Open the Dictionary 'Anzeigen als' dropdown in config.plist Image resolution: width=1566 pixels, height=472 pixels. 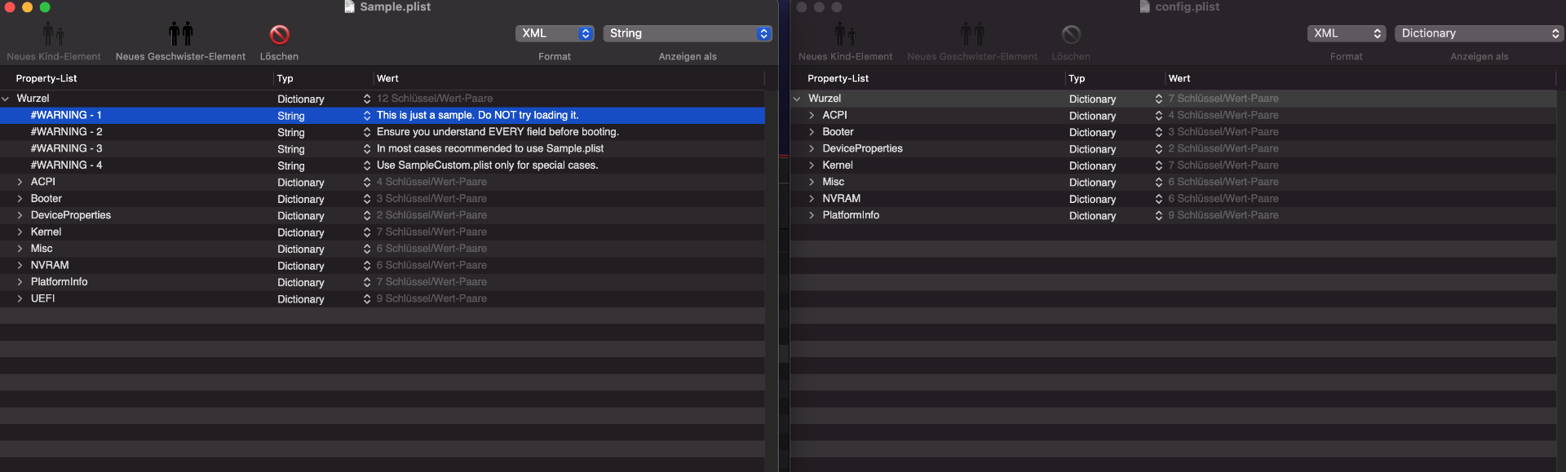[1479, 33]
